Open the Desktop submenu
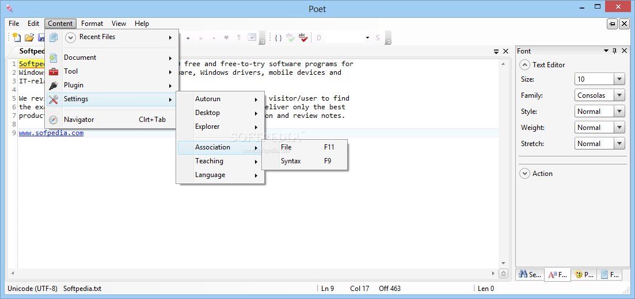 [220, 113]
